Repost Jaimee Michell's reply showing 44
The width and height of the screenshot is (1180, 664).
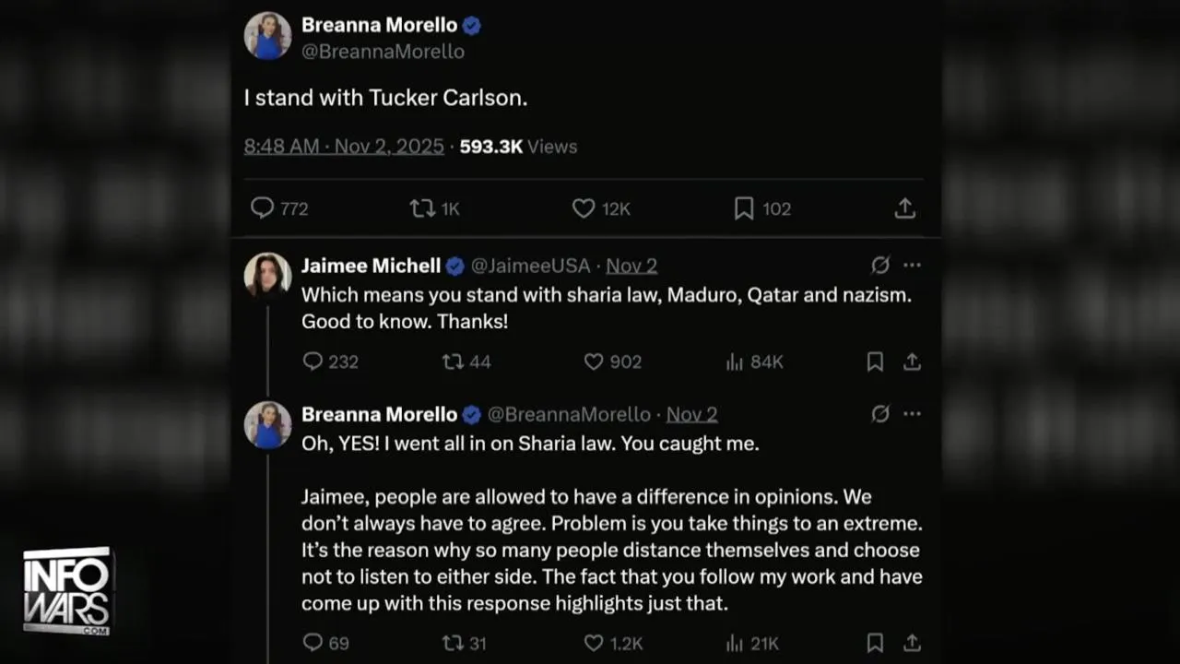tap(453, 362)
